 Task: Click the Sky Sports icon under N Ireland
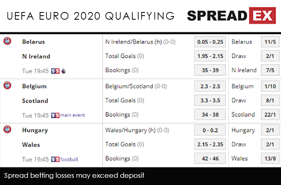pos(59,71)
